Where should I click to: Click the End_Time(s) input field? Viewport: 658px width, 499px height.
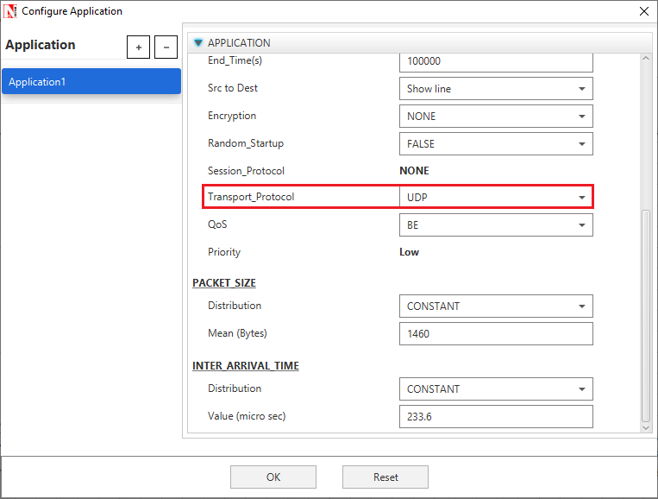(x=496, y=62)
